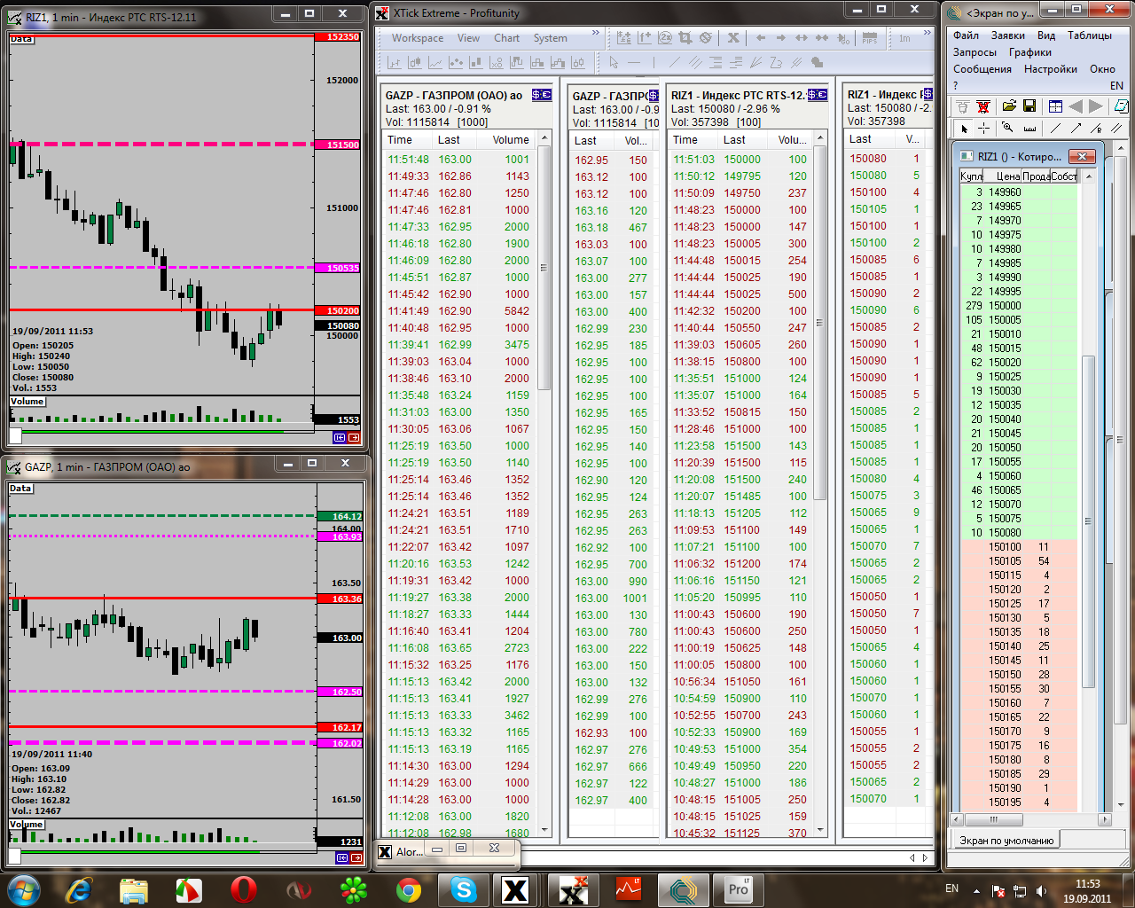1135x908 pixels.
Task: Open the Таблицы menu
Action: tap(1090, 35)
